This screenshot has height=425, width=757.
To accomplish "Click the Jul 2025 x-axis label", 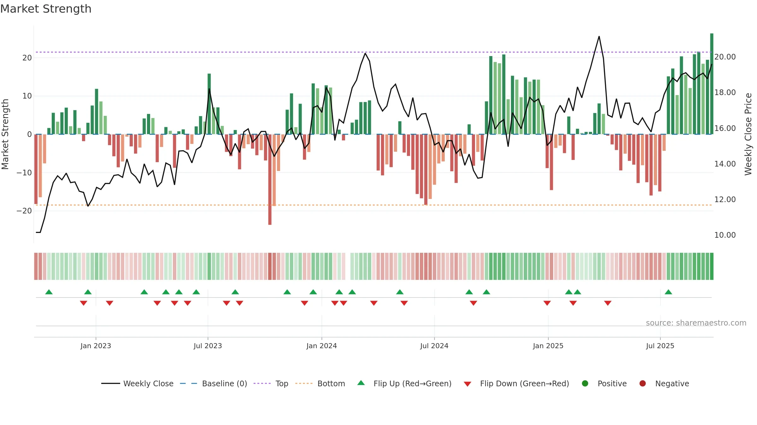I will tap(660, 346).
